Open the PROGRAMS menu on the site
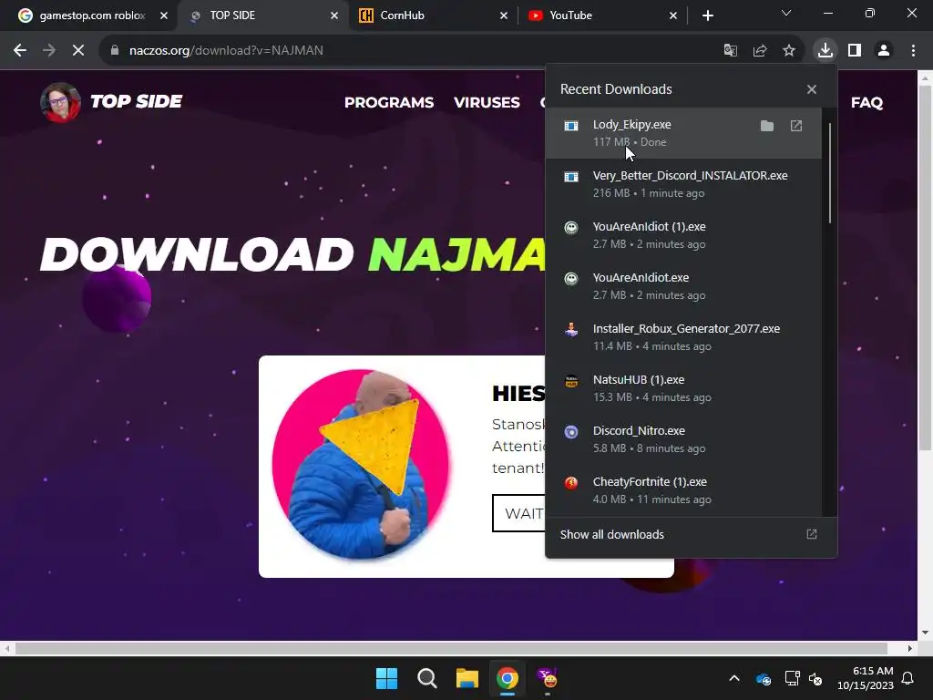Image resolution: width=933 pixels, height=700 pixels. point(389,102)
